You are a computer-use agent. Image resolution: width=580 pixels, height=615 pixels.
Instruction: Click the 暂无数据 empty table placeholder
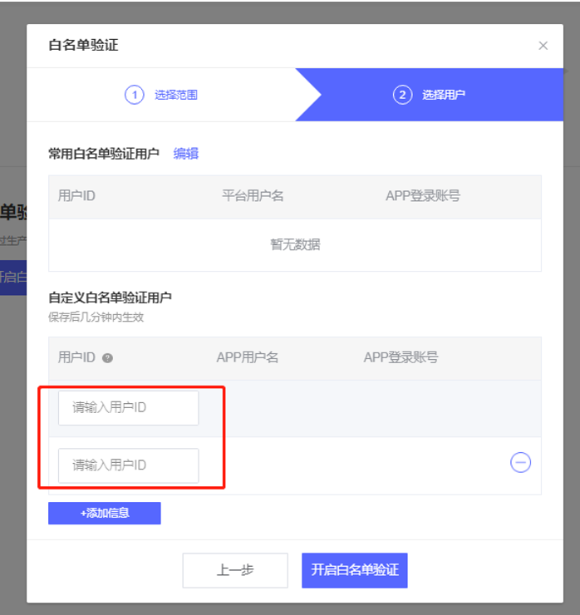[x=295, y=244]
